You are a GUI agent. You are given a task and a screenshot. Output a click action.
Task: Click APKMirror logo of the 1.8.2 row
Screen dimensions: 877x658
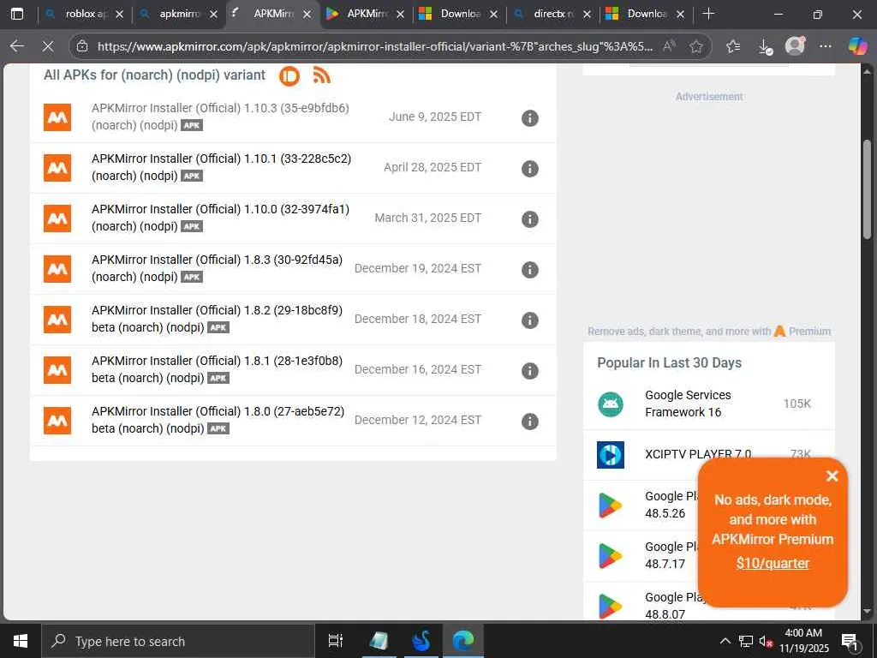tap(57, 320)
